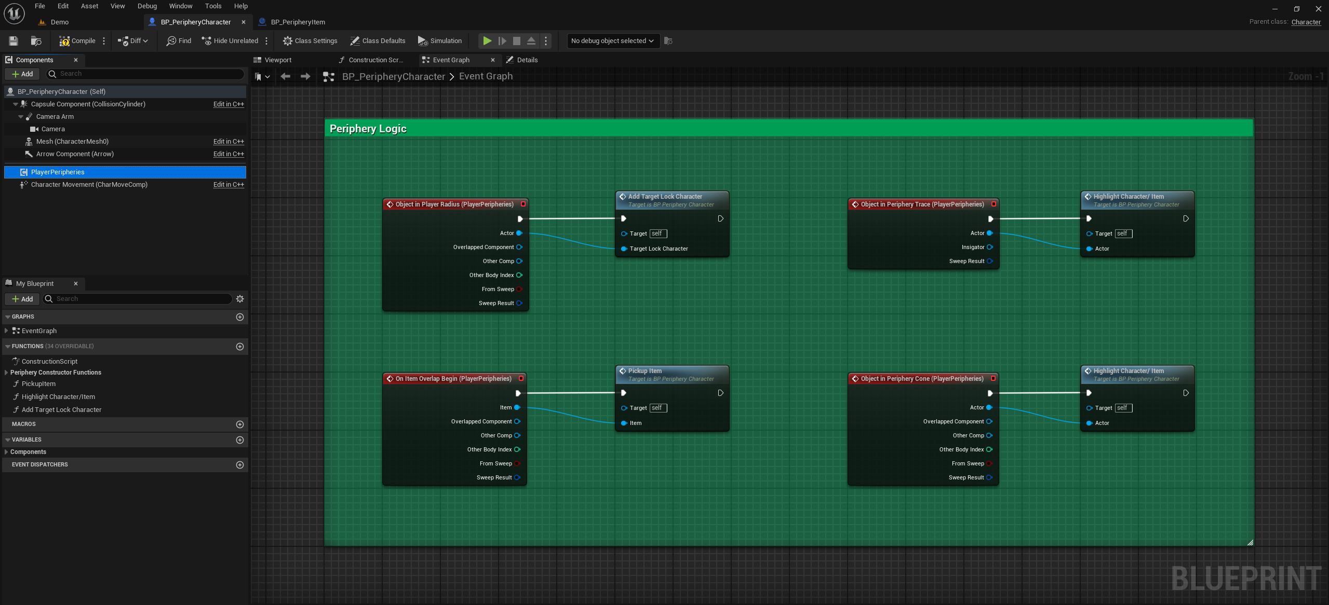Focus the Components search field
Screen dimensions: 1329x605
pos(145,74)
